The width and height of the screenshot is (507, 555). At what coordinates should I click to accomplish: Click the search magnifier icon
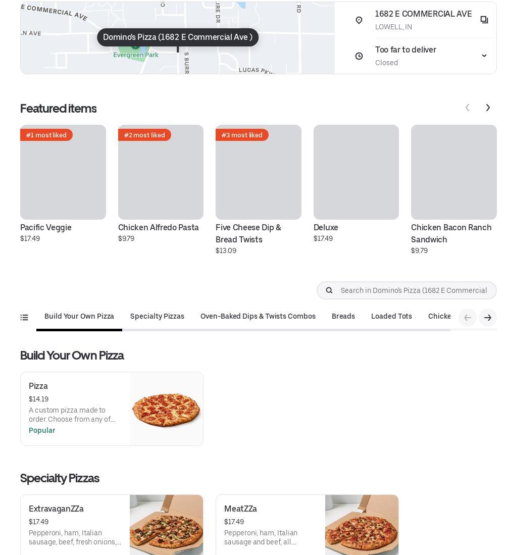click(329, 290)
